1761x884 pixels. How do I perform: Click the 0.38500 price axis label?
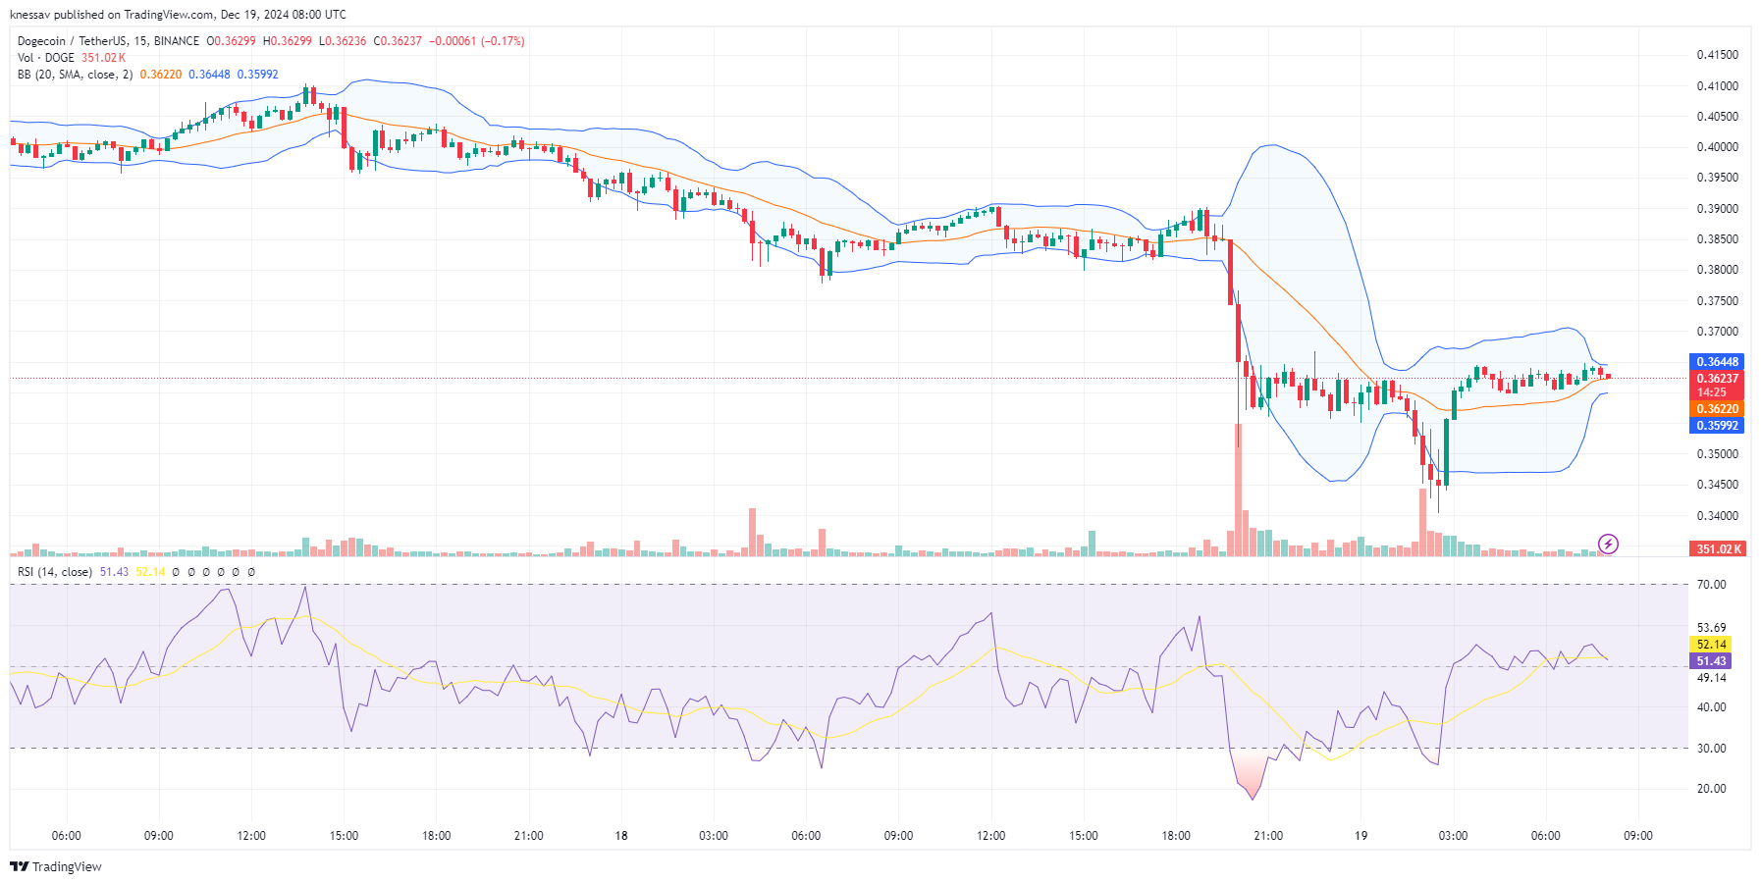[1718, 239]
